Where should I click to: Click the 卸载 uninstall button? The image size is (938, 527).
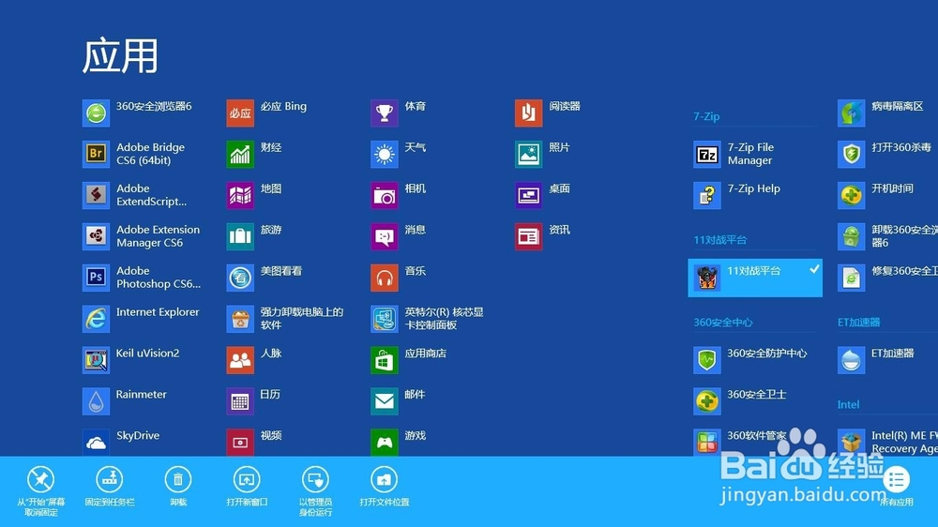pos(177,487)
